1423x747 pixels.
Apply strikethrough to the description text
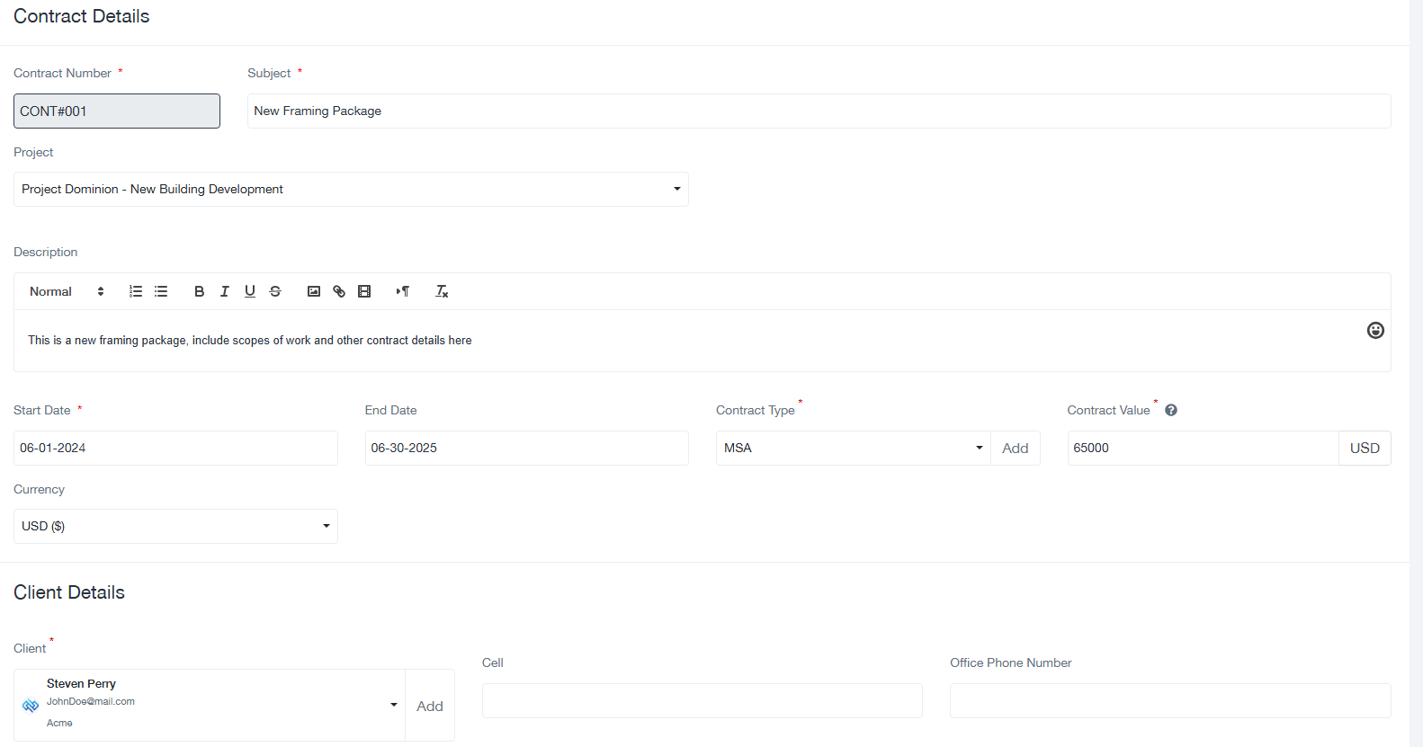275,291
